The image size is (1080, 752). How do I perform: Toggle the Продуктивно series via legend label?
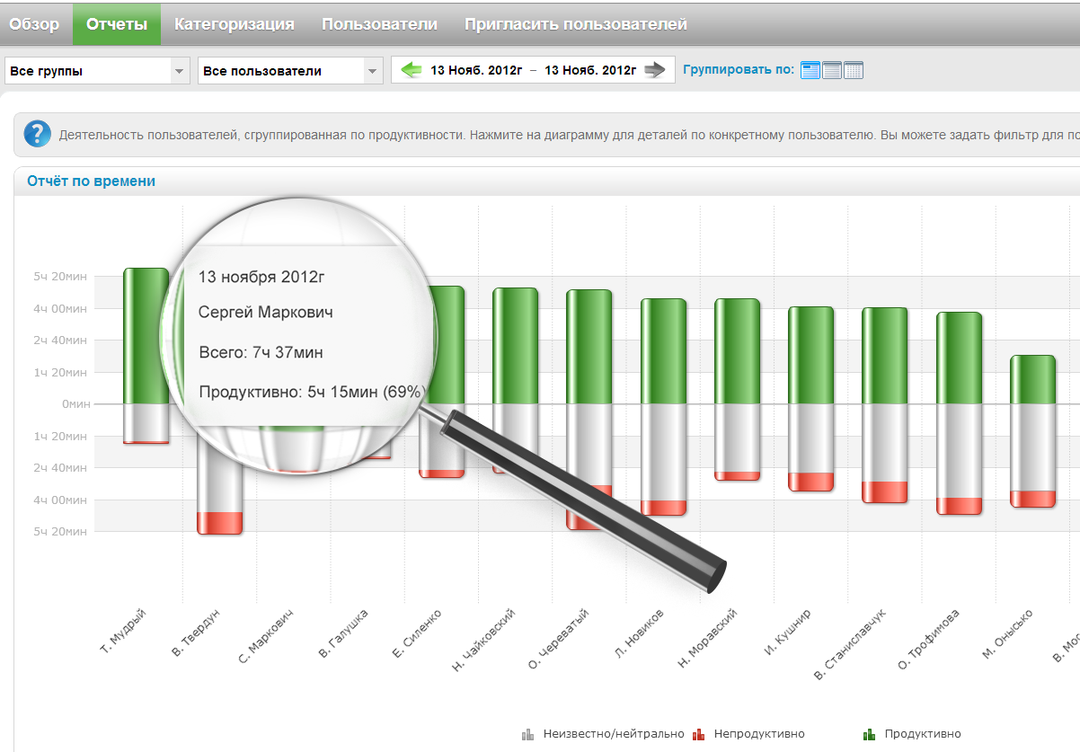(922, 734)
